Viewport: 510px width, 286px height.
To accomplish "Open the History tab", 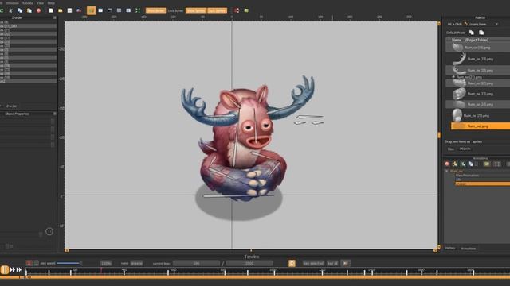I will tap(450, 248).
